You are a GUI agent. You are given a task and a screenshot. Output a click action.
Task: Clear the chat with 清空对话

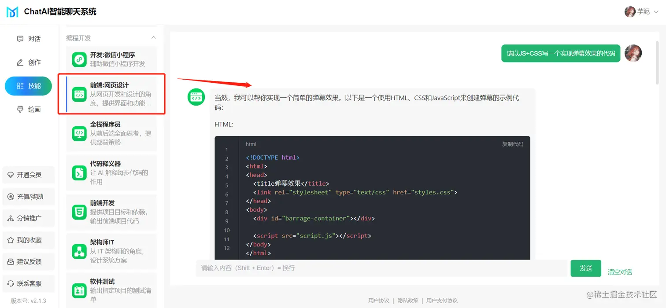[x=620, y=272]
